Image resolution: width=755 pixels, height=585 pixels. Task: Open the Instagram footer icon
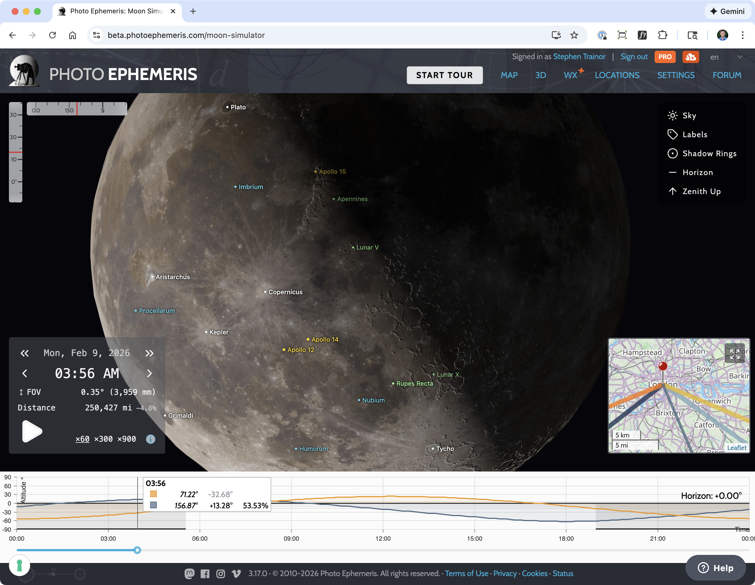click(220, 574)
